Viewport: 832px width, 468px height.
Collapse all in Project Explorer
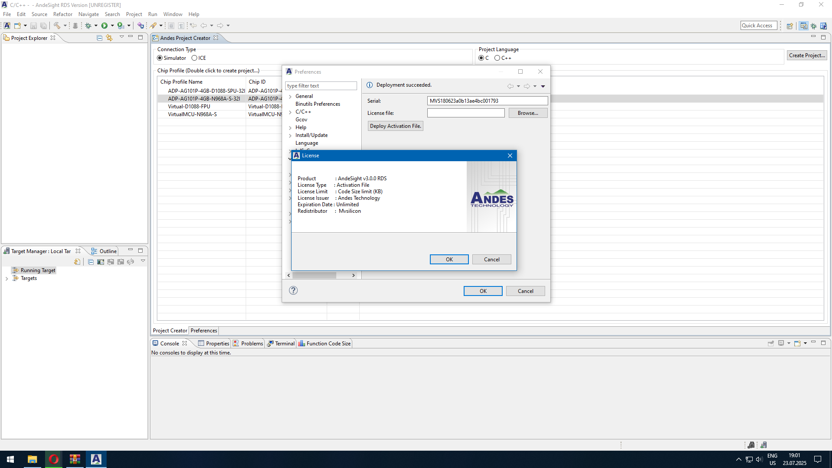point(99,38)
